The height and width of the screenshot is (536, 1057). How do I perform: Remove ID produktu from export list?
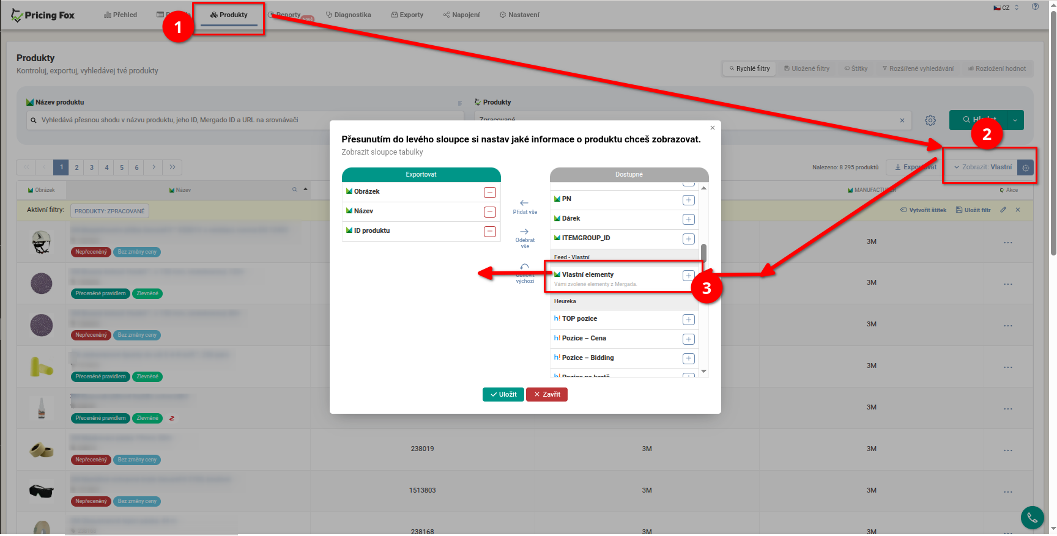(x=490, y=232)
